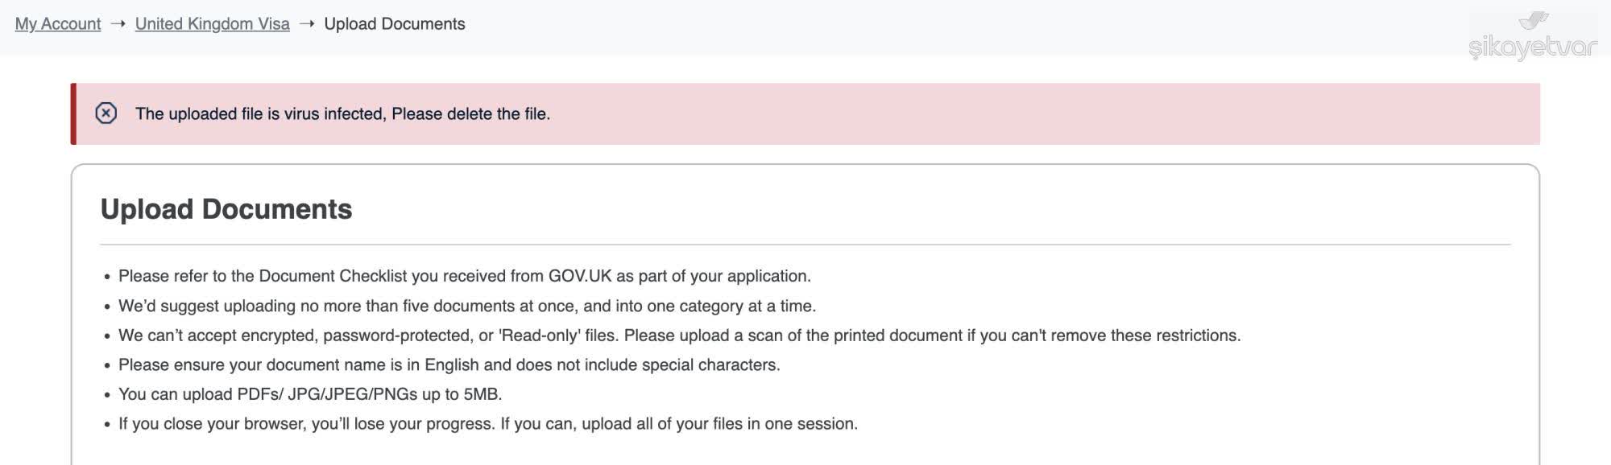Click the Upload Documents panel heading

[x=226, y=209]
